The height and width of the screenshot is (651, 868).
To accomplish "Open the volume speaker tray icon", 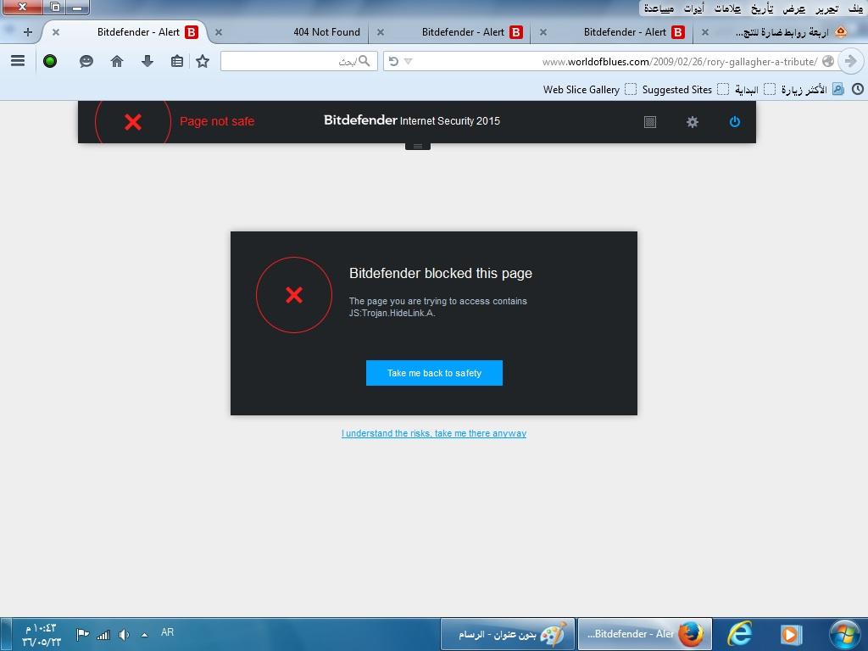I will pos(124,635).
